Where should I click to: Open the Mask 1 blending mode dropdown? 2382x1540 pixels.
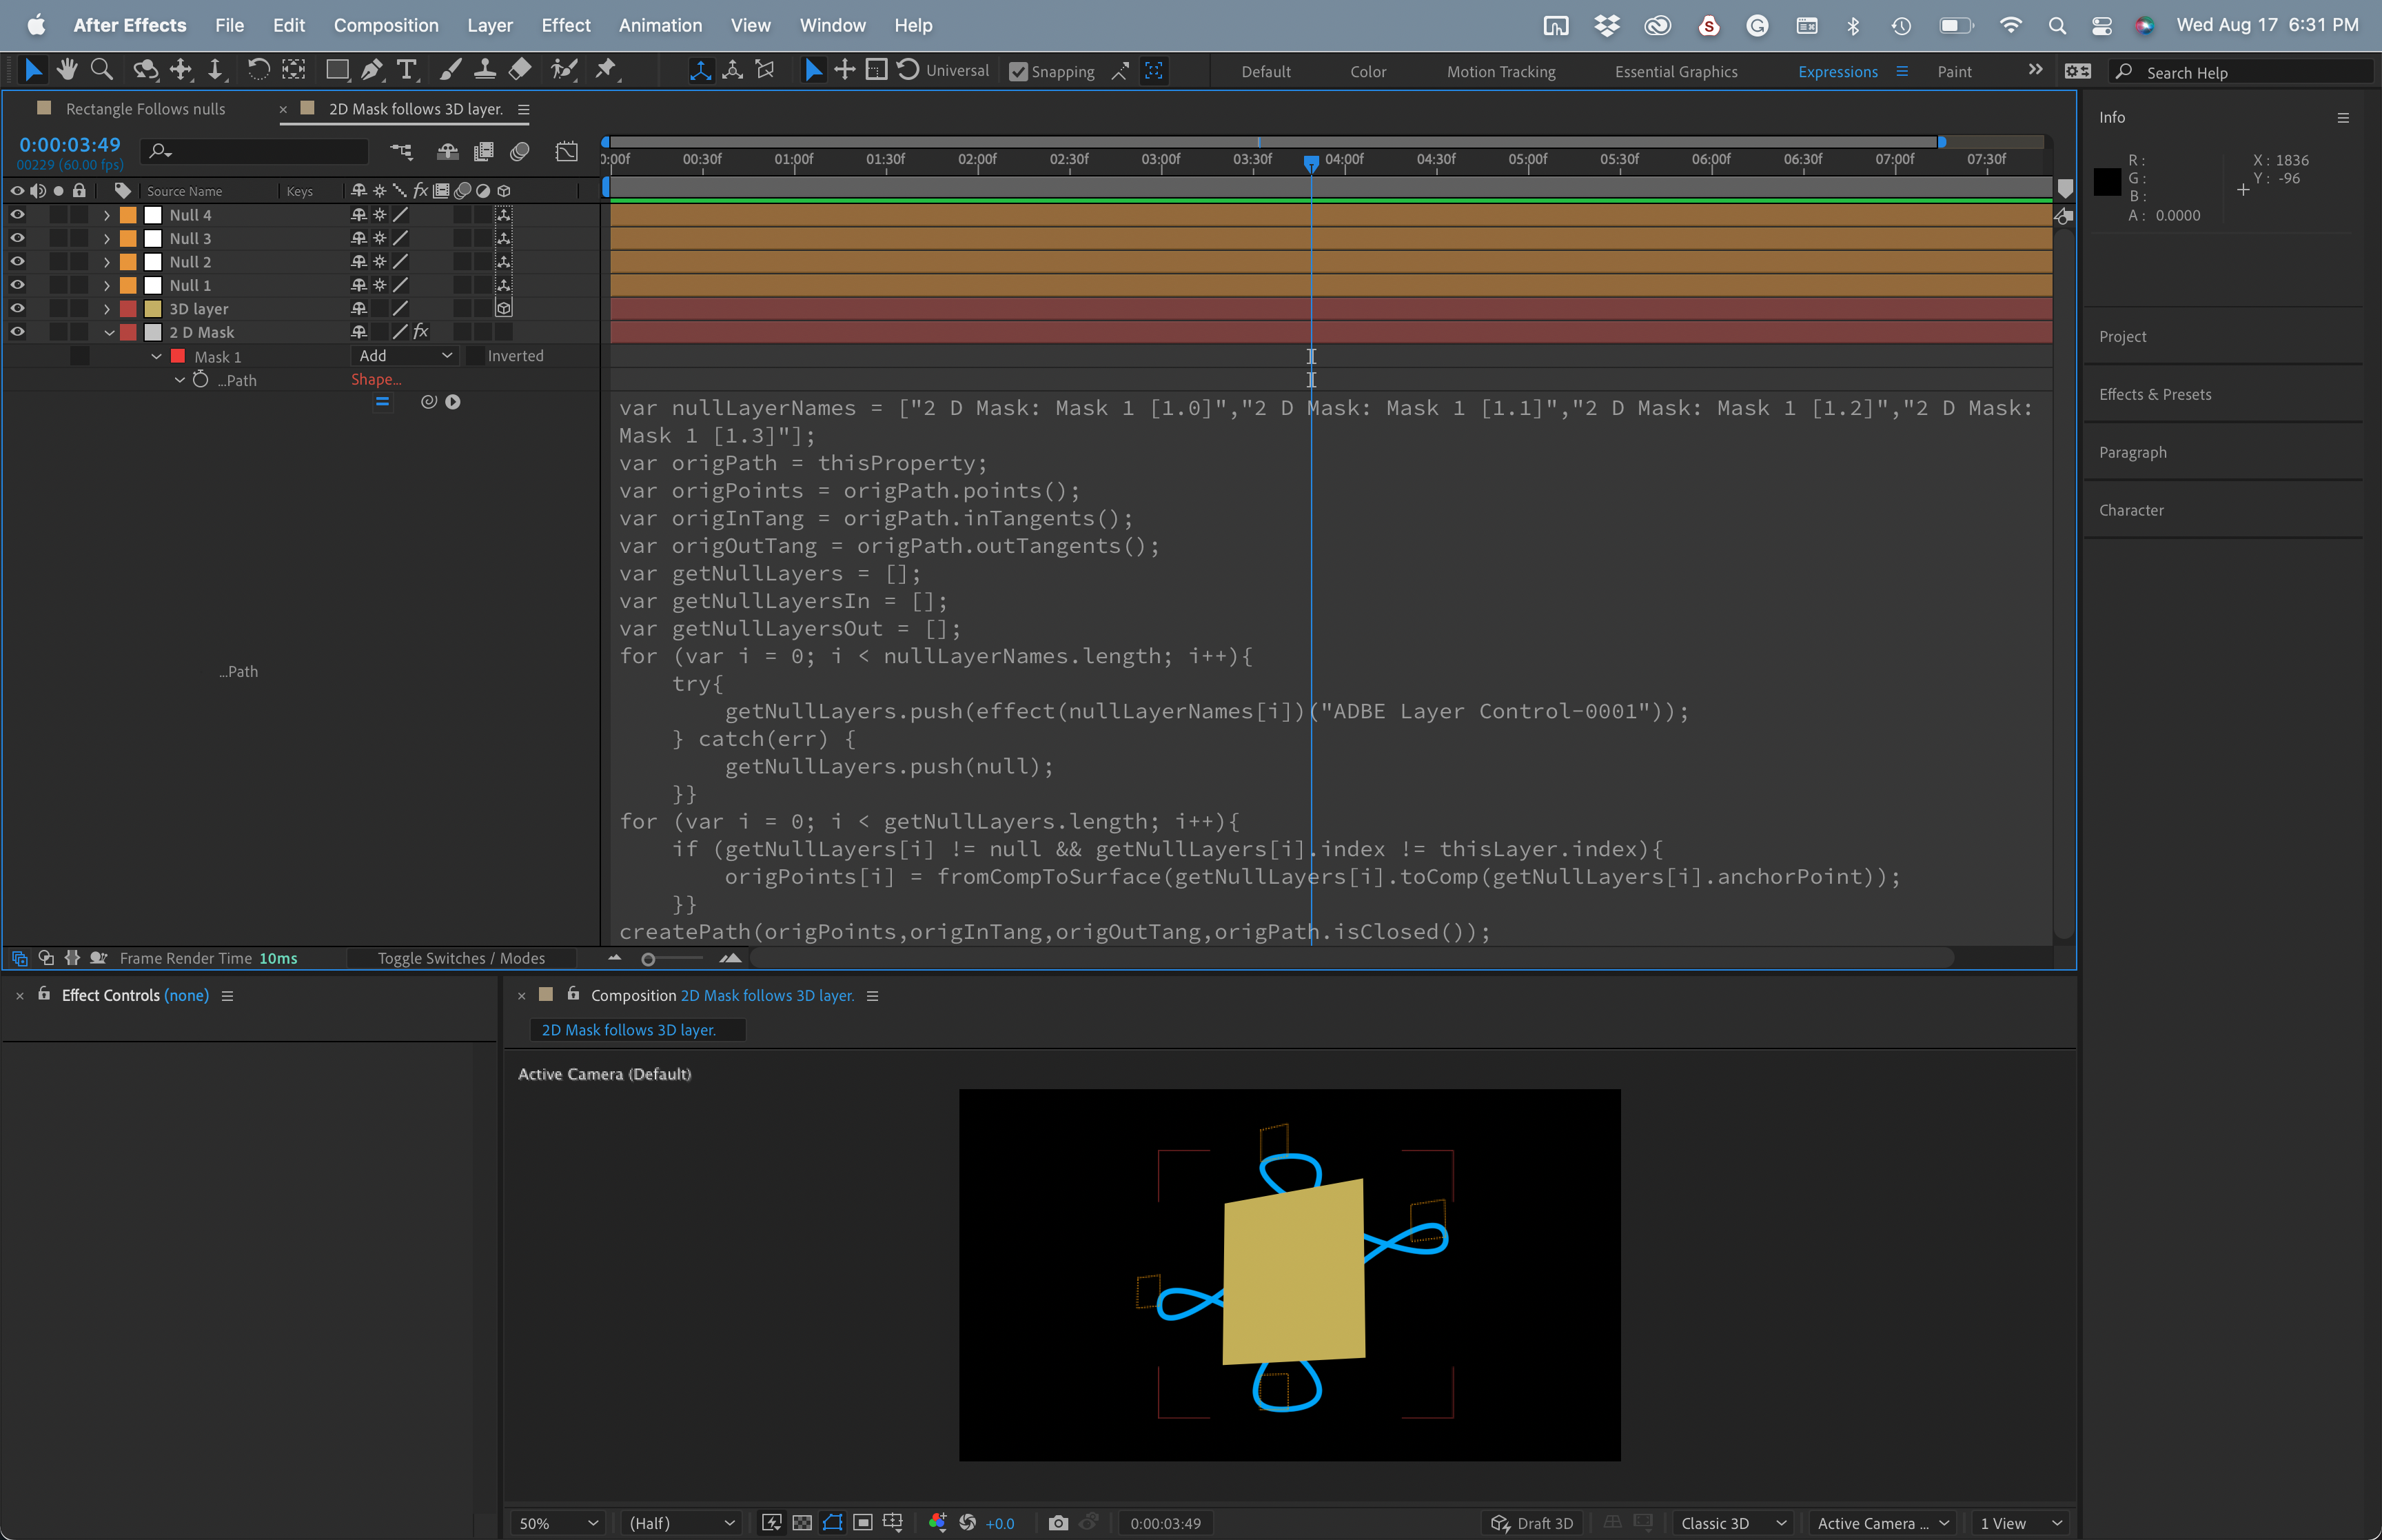[405, 355]
